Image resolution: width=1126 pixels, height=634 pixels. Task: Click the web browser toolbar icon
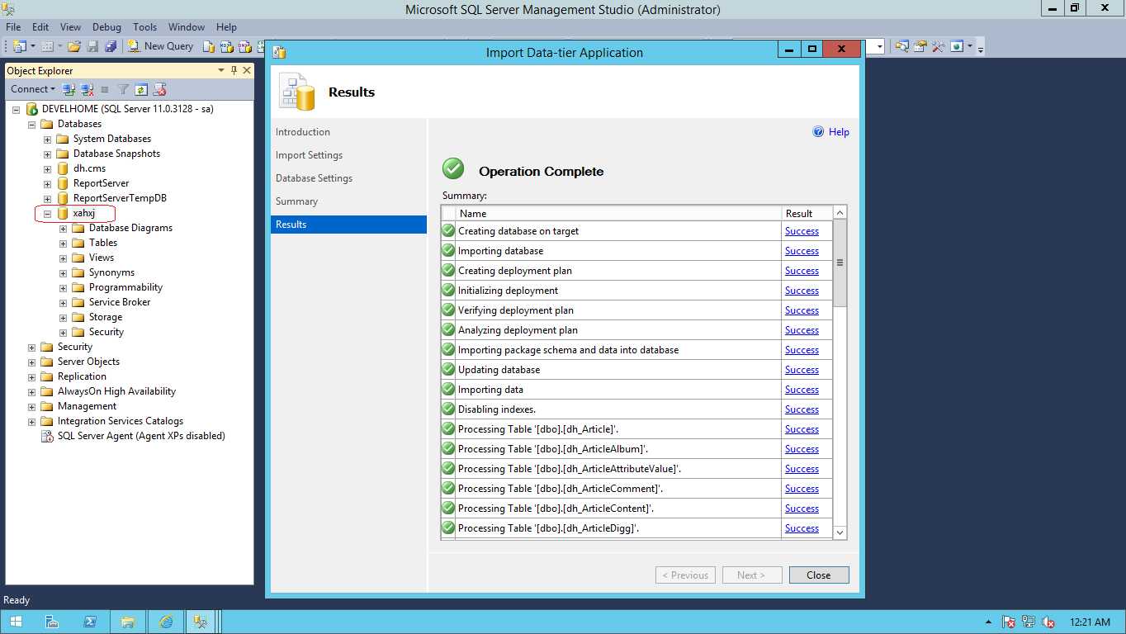[x=957, y=46]
